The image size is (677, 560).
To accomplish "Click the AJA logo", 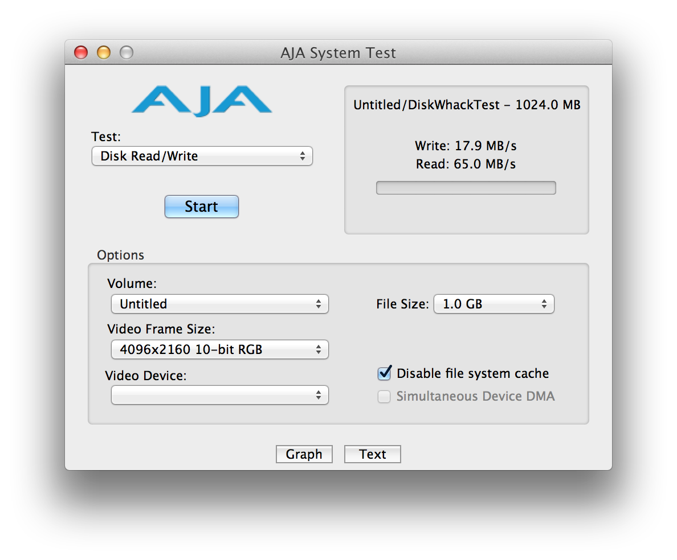I will coord(201,101).
